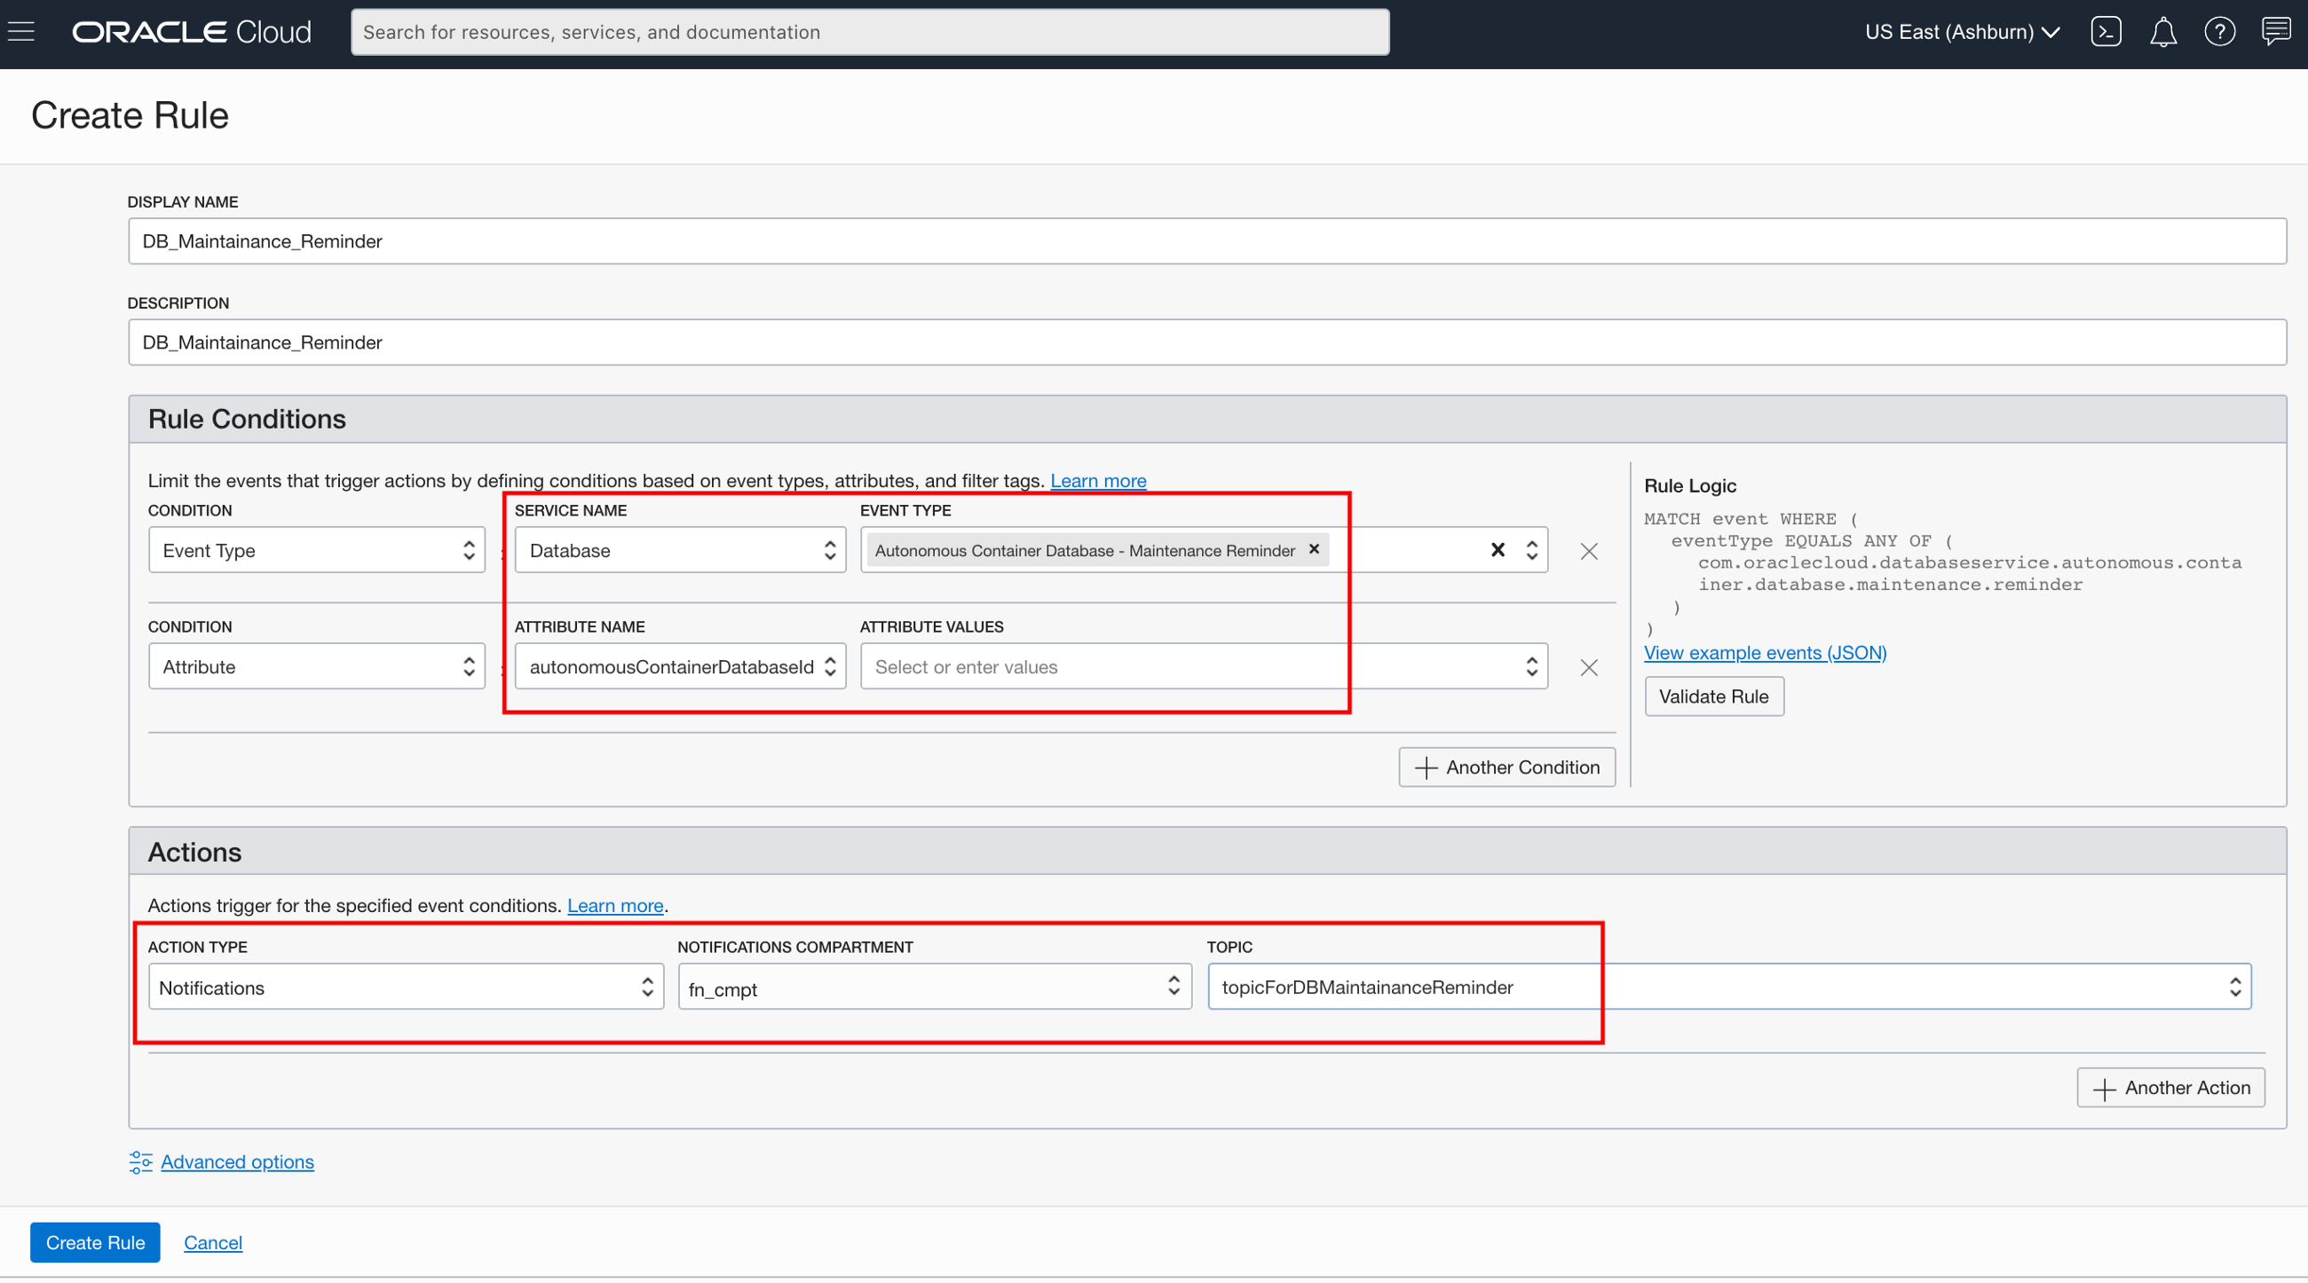Open the Service Name Database dropdown
Image resolution: width=2308 pixels, height=1283 pixels.
(680, 551)
